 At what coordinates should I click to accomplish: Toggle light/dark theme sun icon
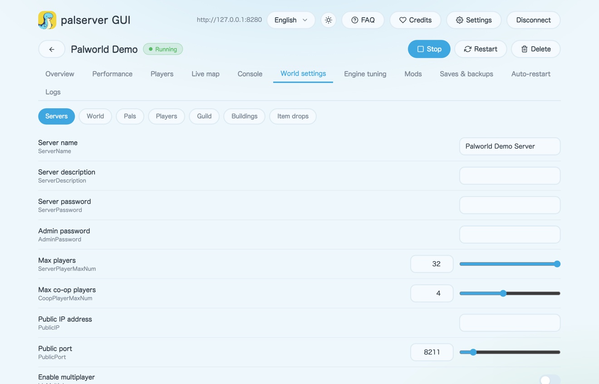pyautogui.click(x=329, y=20)
